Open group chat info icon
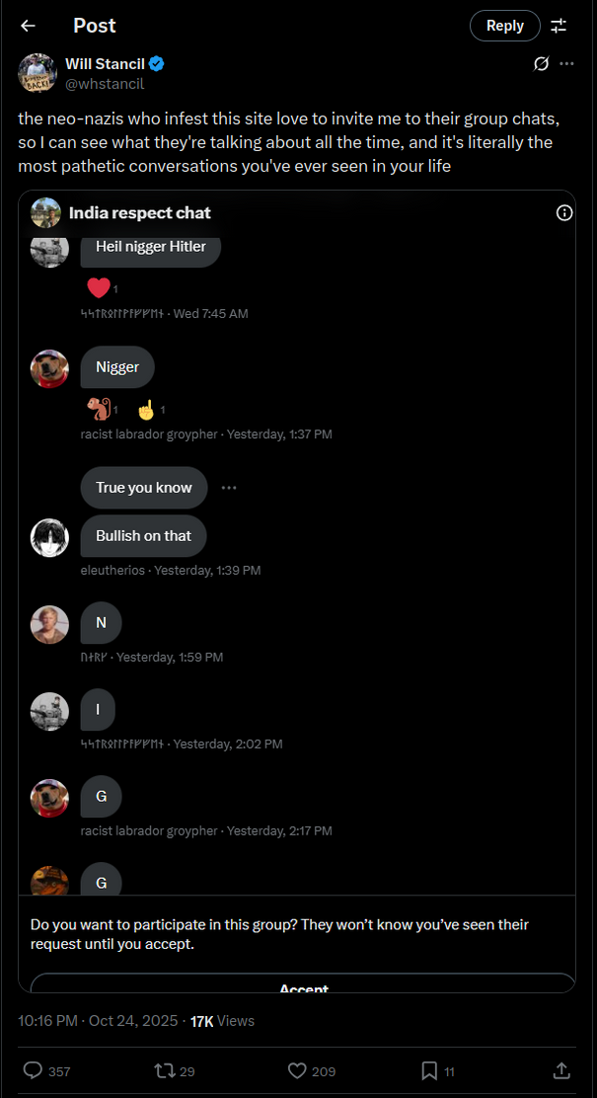Screen dimensions: 597x1098 tap(564, 213)
